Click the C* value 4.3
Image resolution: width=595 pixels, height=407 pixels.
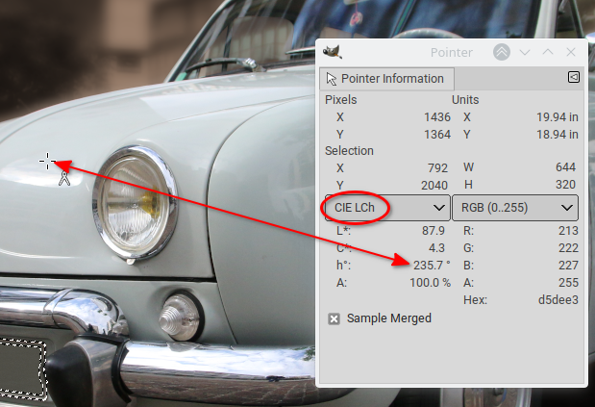pyautogui.click(x=436, y=248)
